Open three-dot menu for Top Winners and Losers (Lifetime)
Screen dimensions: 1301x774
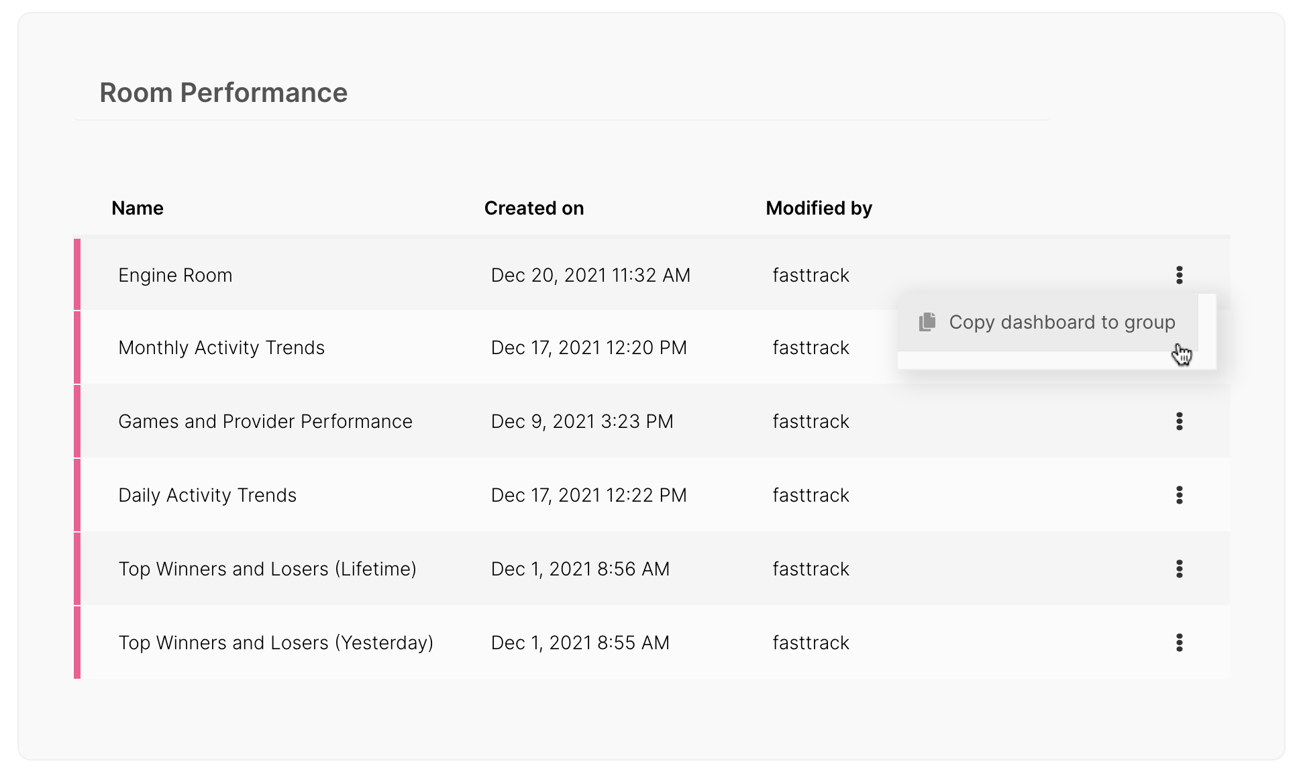pyautogui.click(x=1179, y=569)
